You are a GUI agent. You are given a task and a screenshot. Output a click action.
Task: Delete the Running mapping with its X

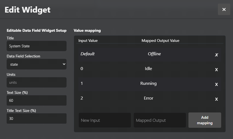[x=216, y=85]
